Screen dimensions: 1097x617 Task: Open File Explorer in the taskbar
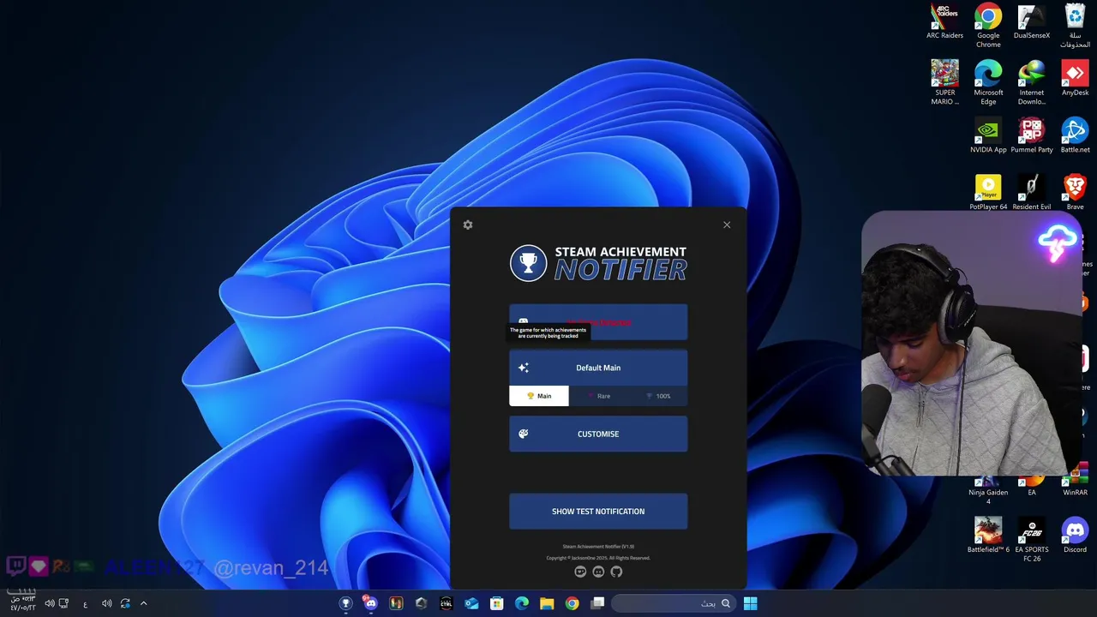tap(547, 603)
